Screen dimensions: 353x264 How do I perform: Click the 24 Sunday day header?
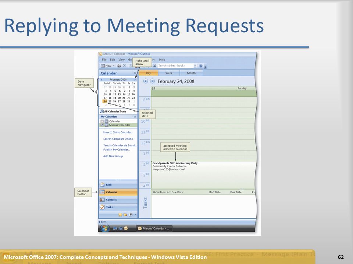tap(204, 88)
